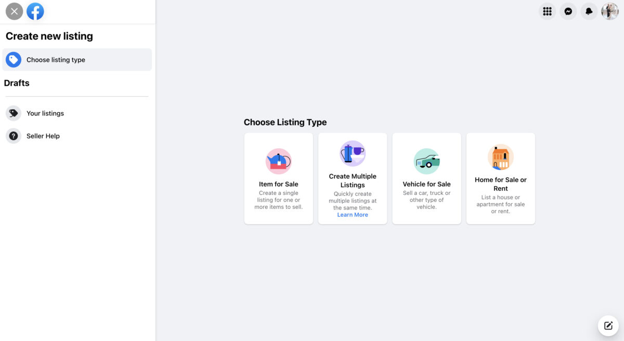Open your profile picture menu
Viewport: 624px width, 341px height.
coord(609,11)
